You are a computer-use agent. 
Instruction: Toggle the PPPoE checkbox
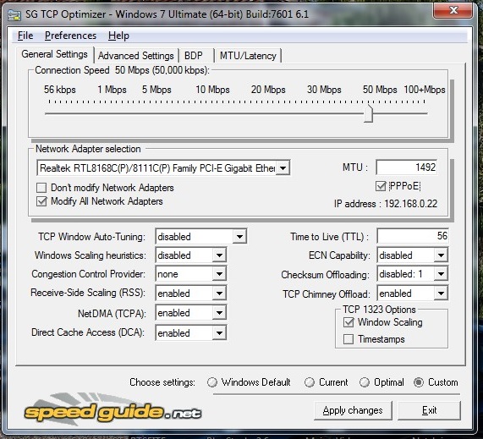[381, 186]
